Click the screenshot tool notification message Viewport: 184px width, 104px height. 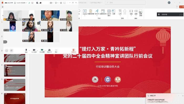click(158, 101)
